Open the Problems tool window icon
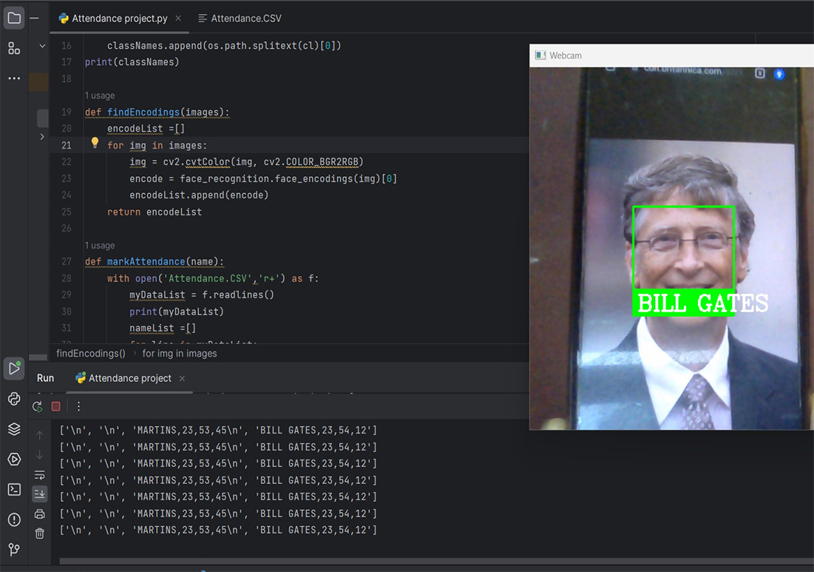This screenshot has width=814, height=572. [x=14, y=519]
